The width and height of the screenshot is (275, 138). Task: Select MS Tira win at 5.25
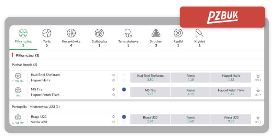pos(150,92)
